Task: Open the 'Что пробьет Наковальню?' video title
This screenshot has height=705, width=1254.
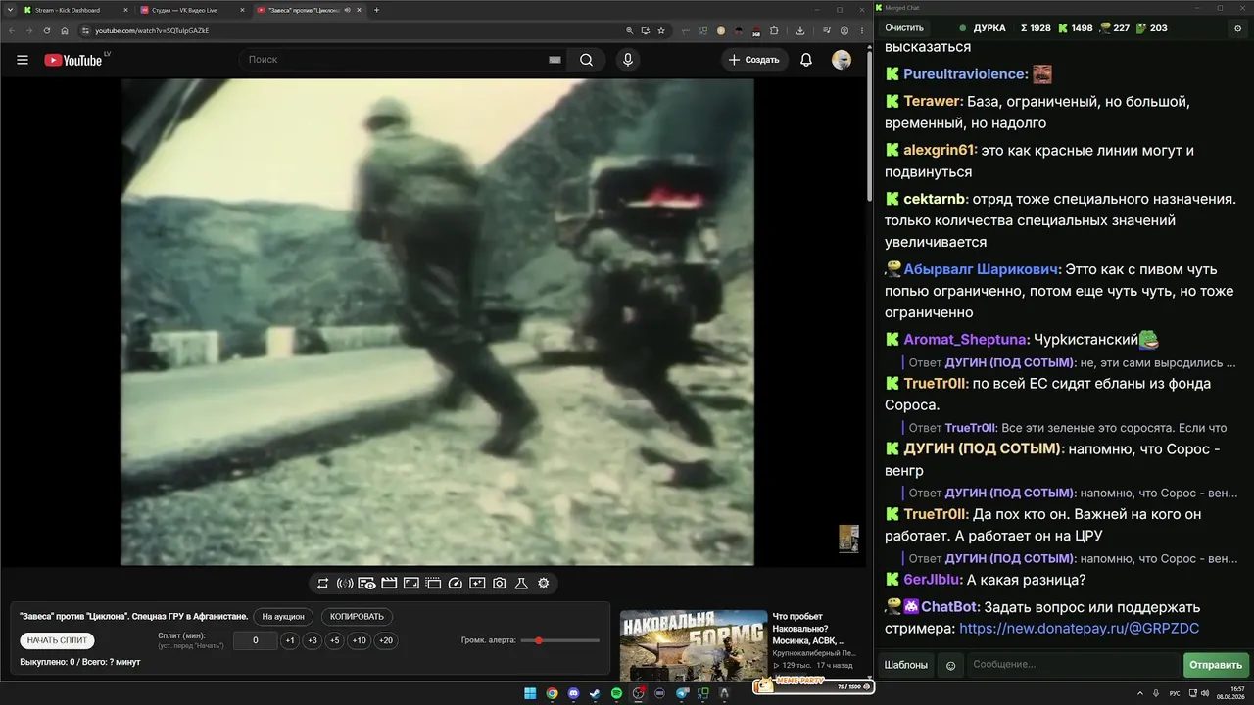Action: coord(808,628)
